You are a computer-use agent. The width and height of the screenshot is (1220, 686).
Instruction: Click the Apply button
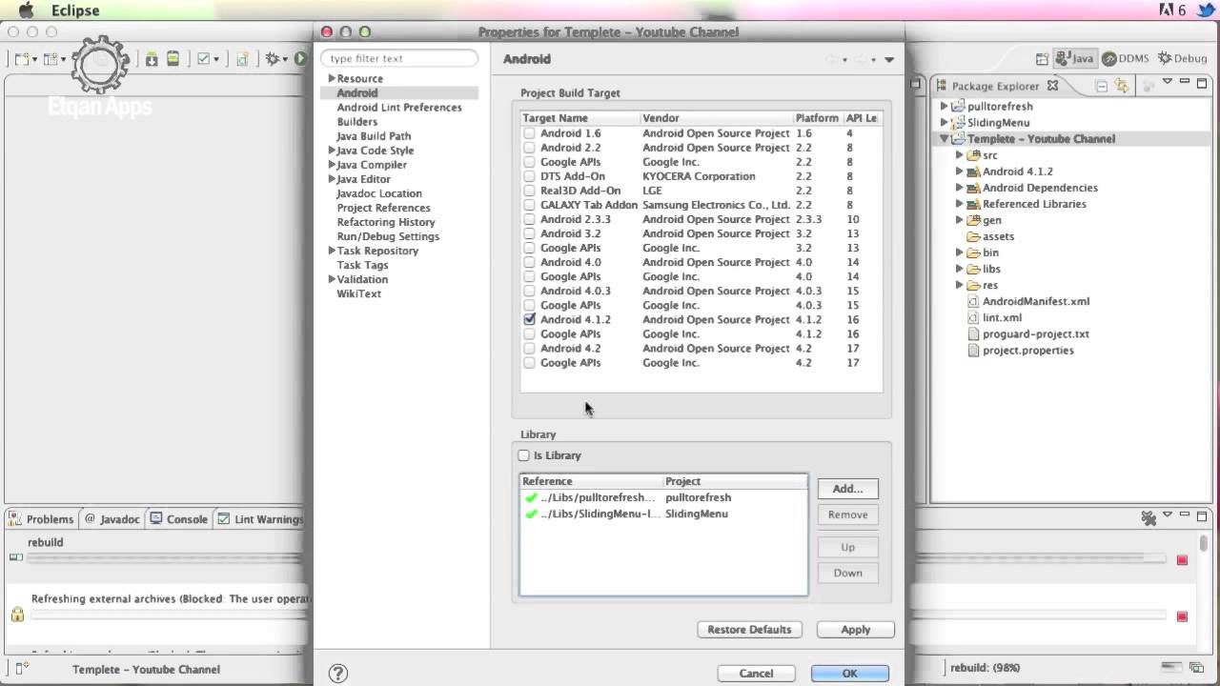[x=855, y=630]
